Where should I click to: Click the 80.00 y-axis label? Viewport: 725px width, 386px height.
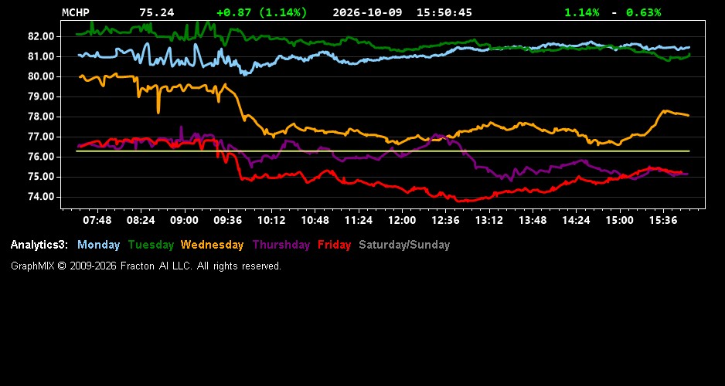pos(42,76)
